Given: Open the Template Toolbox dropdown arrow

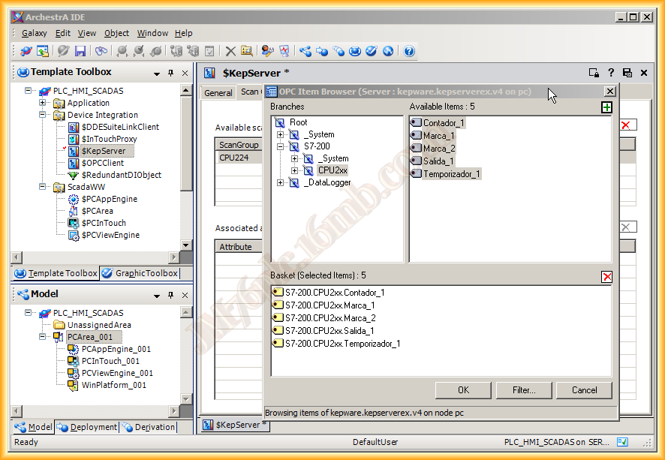Looking at the screenshot, I should click(x=157, y=74).
